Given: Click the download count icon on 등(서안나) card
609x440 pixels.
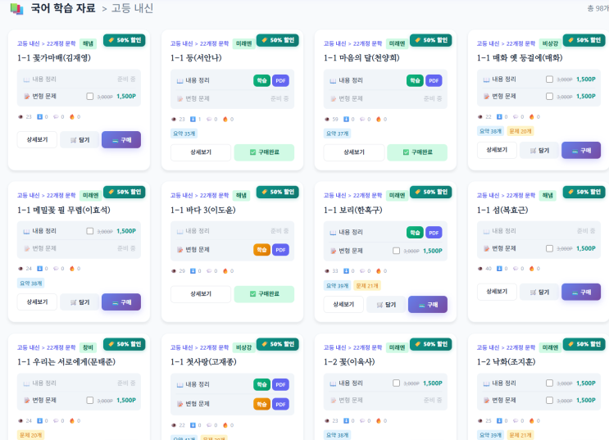Looking at the screenshot, I should click(191, 119).
